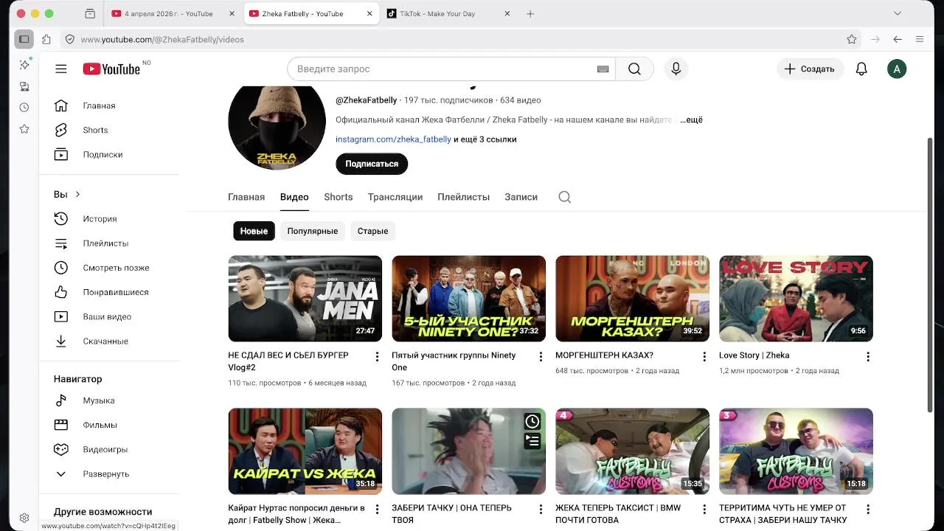
Task: Select the Старые sort chip
Action: [372, 231]
